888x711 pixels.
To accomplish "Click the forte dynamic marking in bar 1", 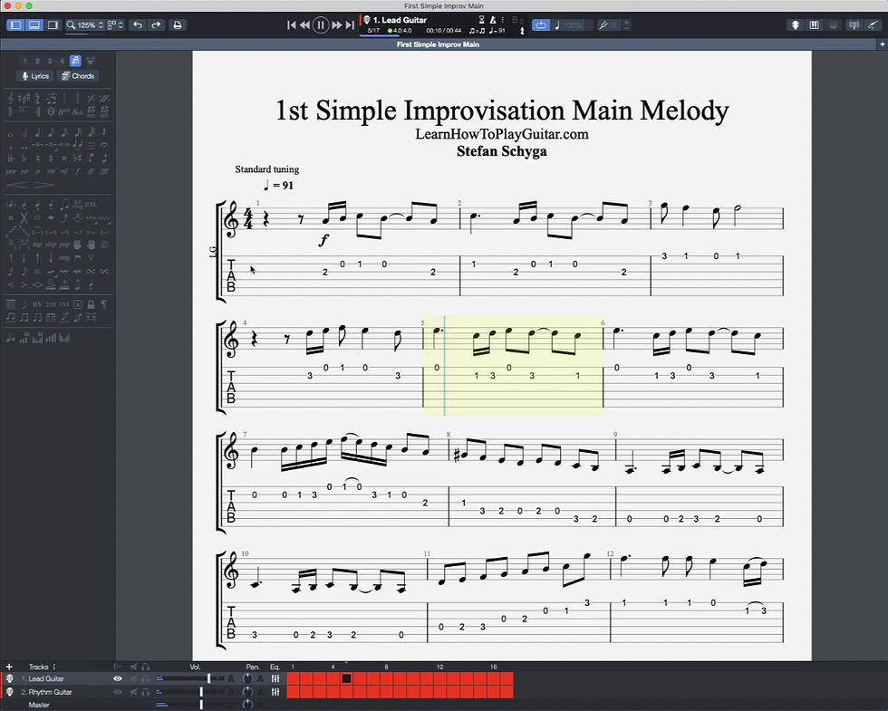I will (x=323, y=240).
